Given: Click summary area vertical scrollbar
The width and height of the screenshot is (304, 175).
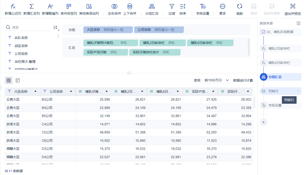Looking at the screenshot, I should 249,47.
